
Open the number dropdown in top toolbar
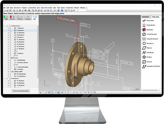pos(86,10)
